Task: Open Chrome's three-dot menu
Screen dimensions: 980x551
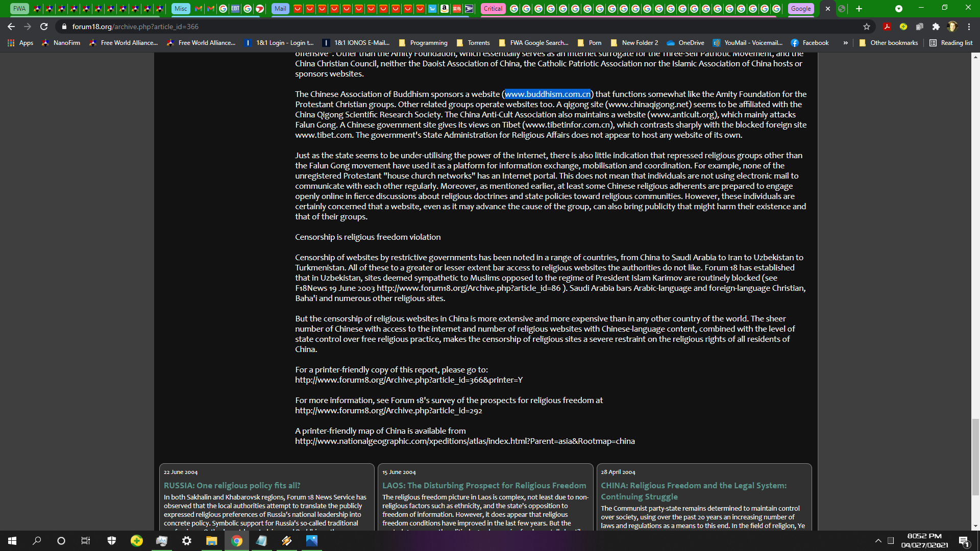Action: (x=969, y=27)
